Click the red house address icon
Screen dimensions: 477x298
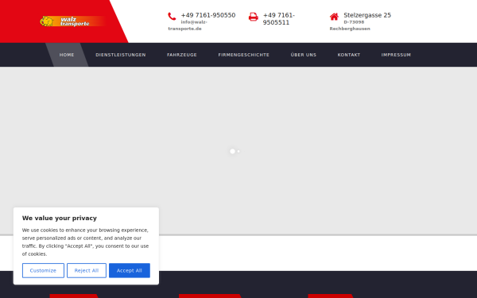coord(334,17)
